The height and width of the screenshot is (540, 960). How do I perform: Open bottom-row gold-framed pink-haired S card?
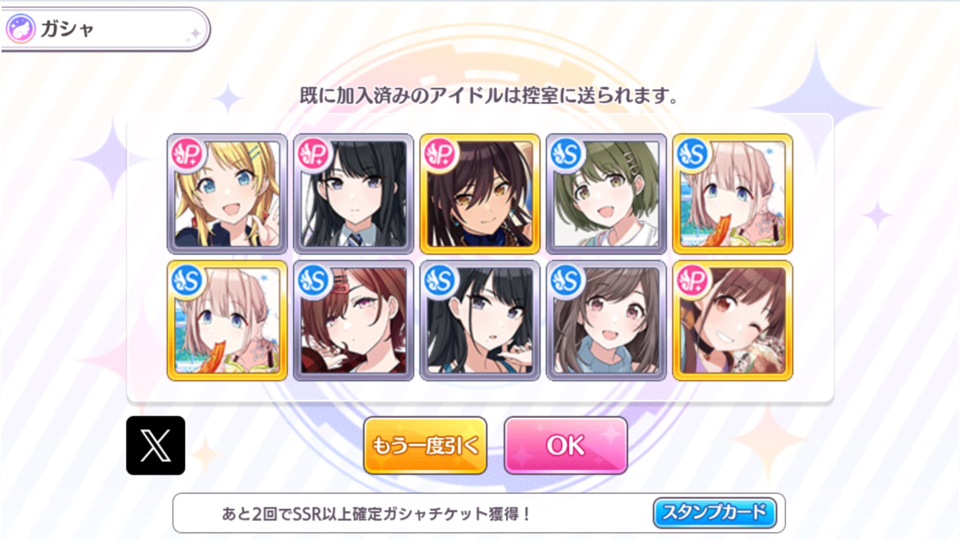(x=227, y=321)
